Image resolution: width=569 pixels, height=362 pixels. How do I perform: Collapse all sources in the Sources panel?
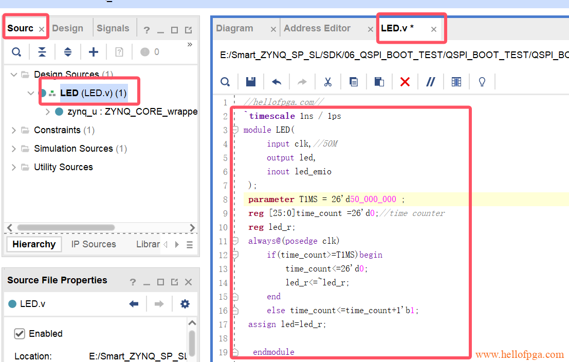[x=42, y=52]
